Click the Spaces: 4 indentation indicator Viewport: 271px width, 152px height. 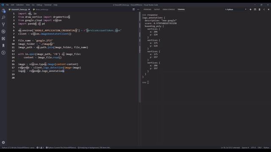click(245, 148)
